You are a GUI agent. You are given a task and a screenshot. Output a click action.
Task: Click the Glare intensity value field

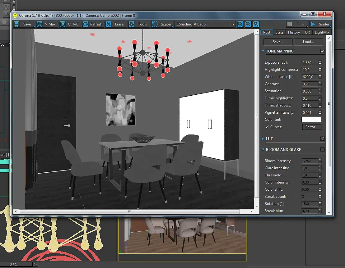310,168
